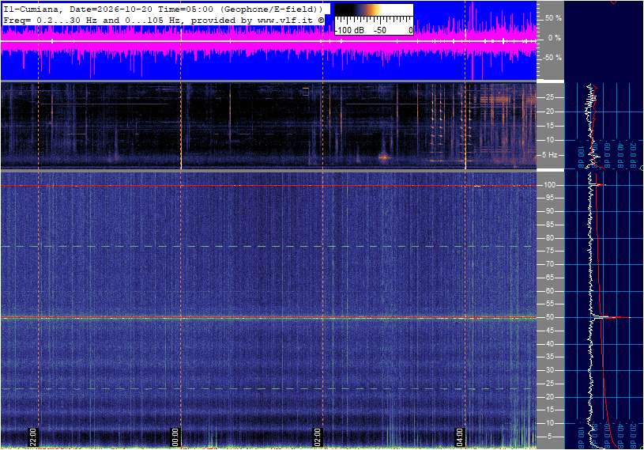The image size is (644, 450).
Task: Click the '60' frequency axis label
Action: 549,291
